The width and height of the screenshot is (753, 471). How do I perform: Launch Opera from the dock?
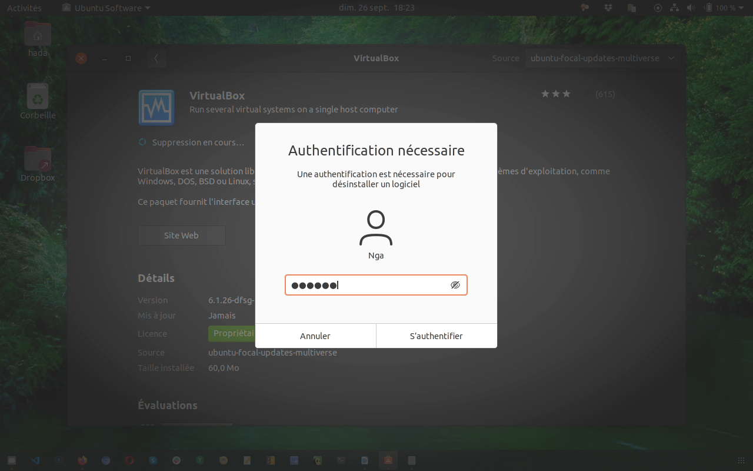point(129,460)
